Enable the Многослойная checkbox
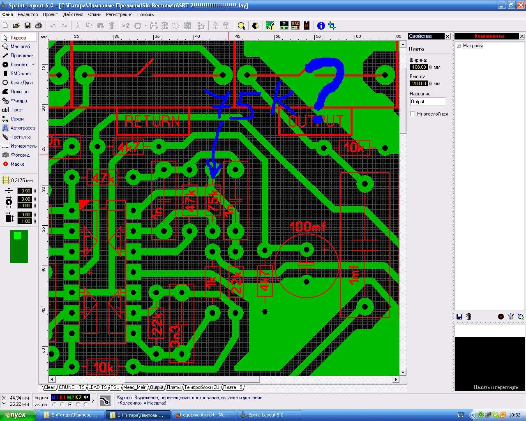The width and height of the screenshot is (526, 421). click(413, 114)
